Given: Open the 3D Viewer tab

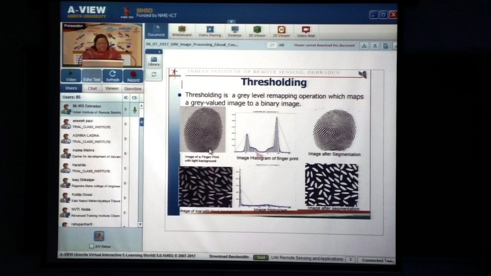Looking at the screenshot, I should [257, 31].
